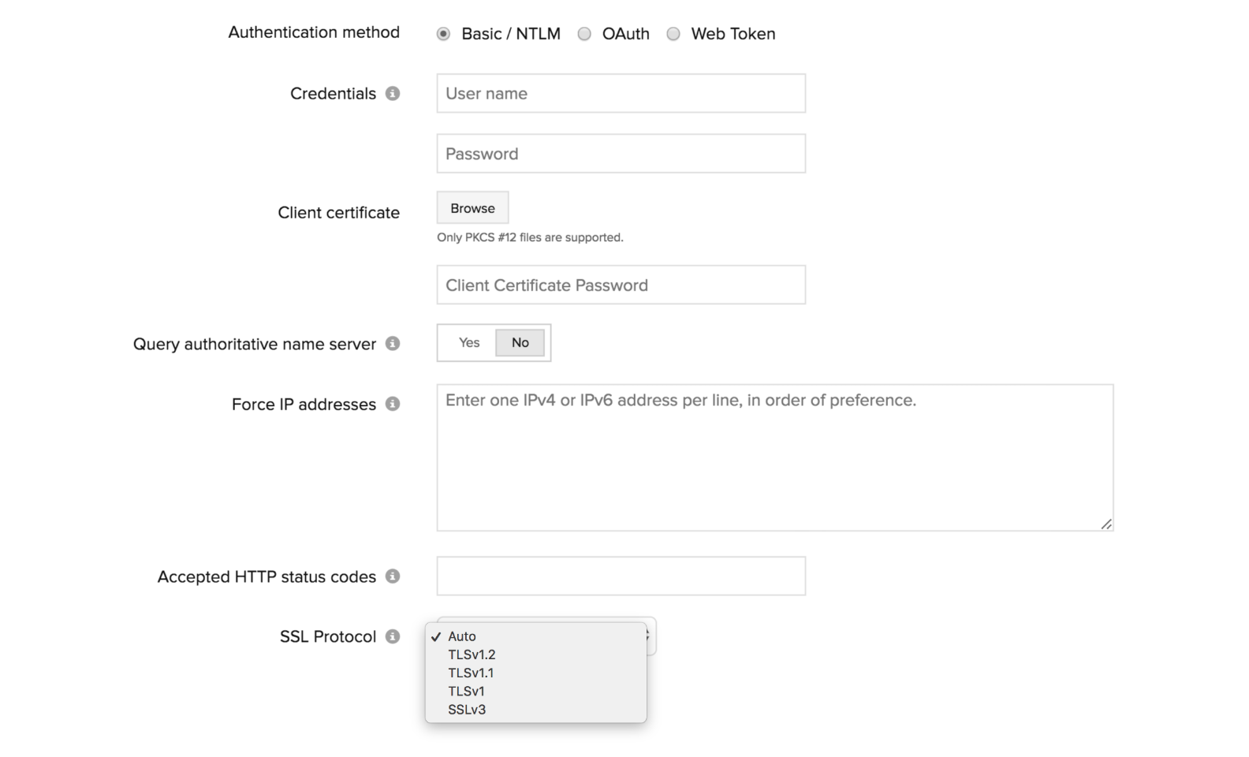Select Basic / NTLM authentication method
The height and width of the screenshot is (757, 1249).
[x=444, y=34]
